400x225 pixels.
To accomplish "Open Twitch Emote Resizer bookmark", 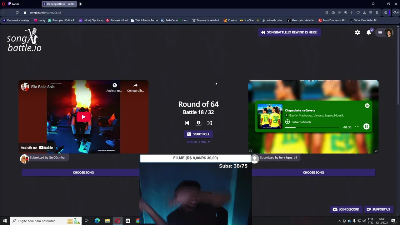I will click(x=145, y=20).
